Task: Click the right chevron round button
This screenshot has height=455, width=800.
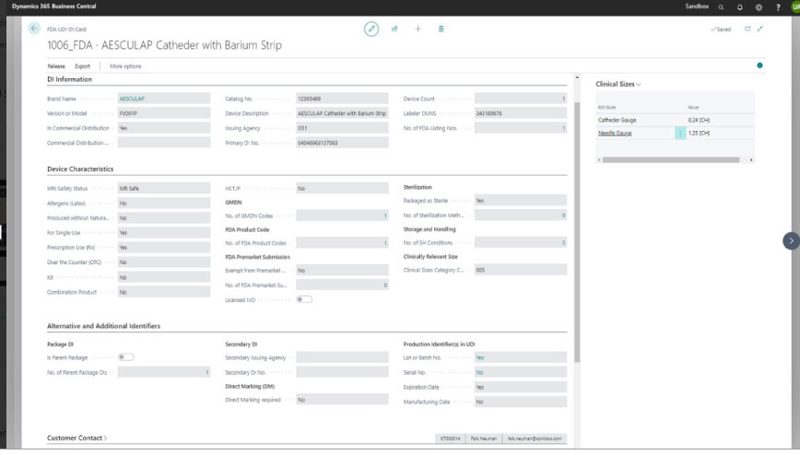Action: tap(792, 240)
